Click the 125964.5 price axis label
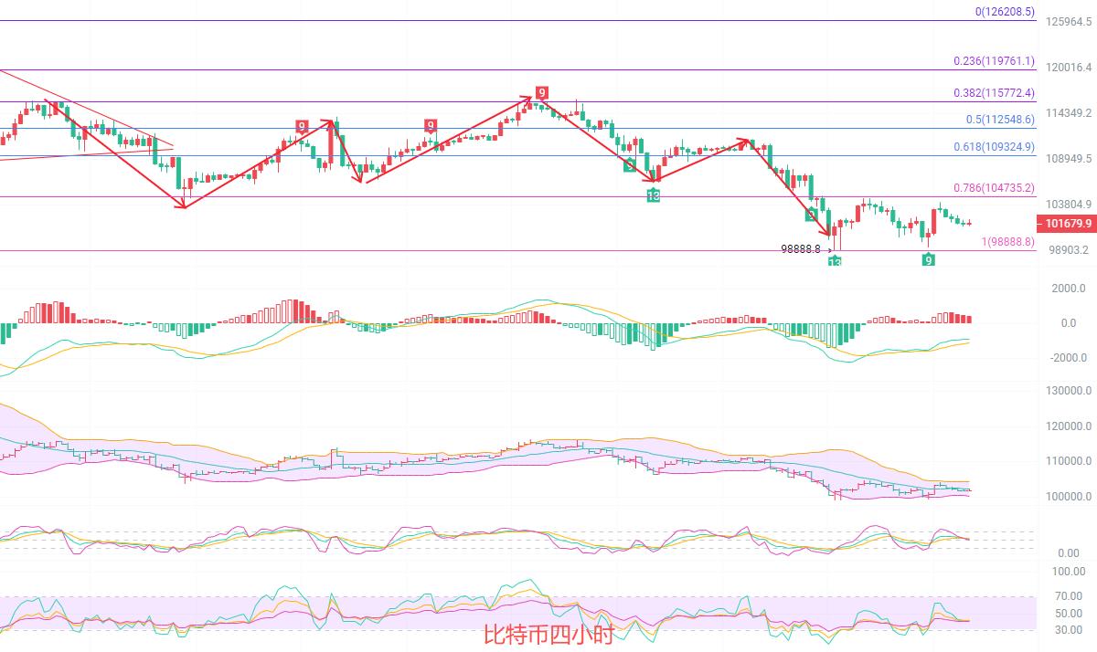Viewport: 1097px width, 652px height. coord(1068,21)
